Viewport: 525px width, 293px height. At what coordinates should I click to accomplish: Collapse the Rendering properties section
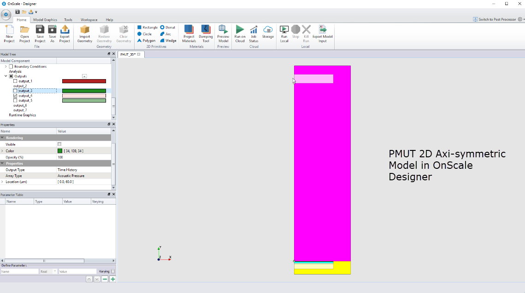[2, 138]
